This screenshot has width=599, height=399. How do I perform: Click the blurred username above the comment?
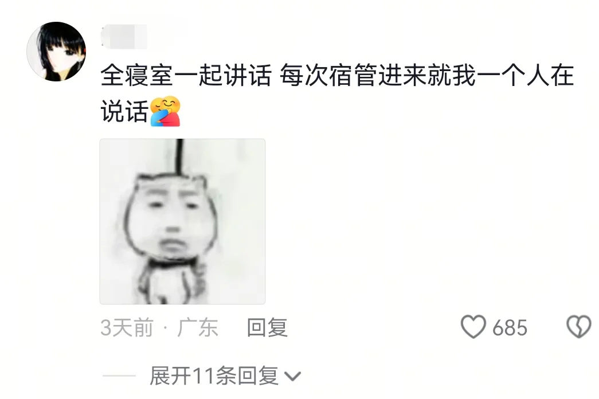coord(124,36)
